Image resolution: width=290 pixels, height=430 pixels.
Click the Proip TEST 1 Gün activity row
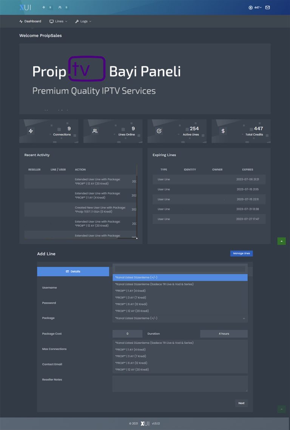click(x=80, y=209)
